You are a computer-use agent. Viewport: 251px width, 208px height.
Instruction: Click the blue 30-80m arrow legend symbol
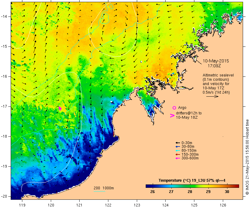click(178, 147)
